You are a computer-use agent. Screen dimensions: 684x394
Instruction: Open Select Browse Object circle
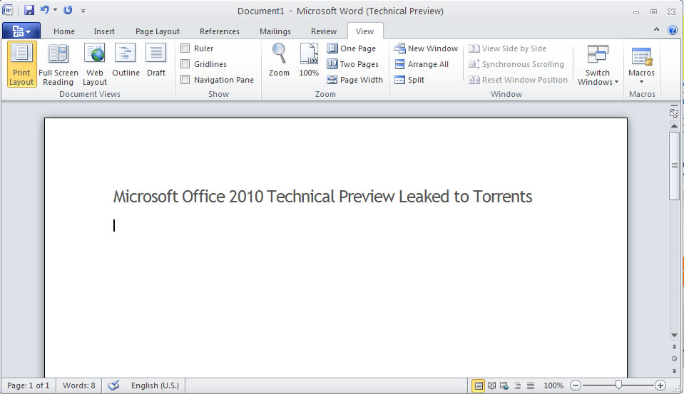pos(675,358)
